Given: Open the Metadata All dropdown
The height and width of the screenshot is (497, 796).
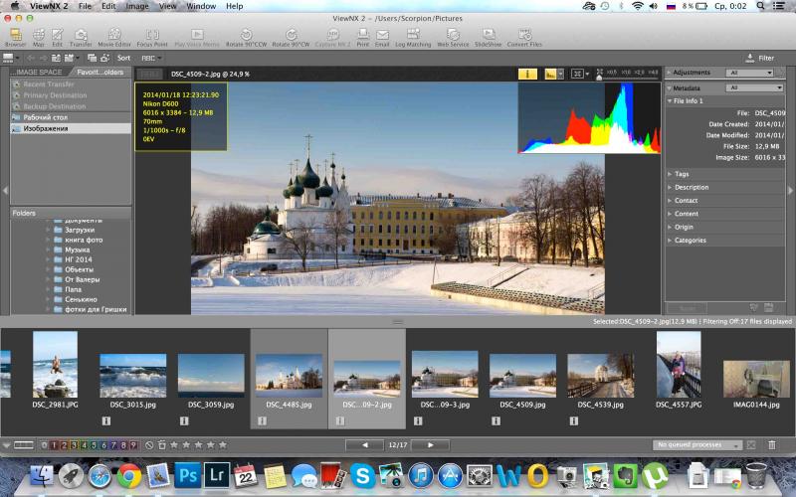Looking at the screenshot, I should click(x=754, y=87).
